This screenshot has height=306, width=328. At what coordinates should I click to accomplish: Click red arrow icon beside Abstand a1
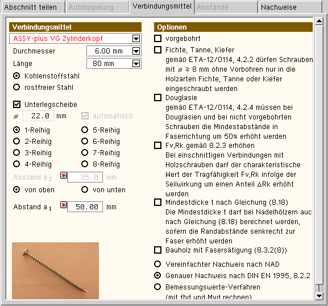coord(64,205)
